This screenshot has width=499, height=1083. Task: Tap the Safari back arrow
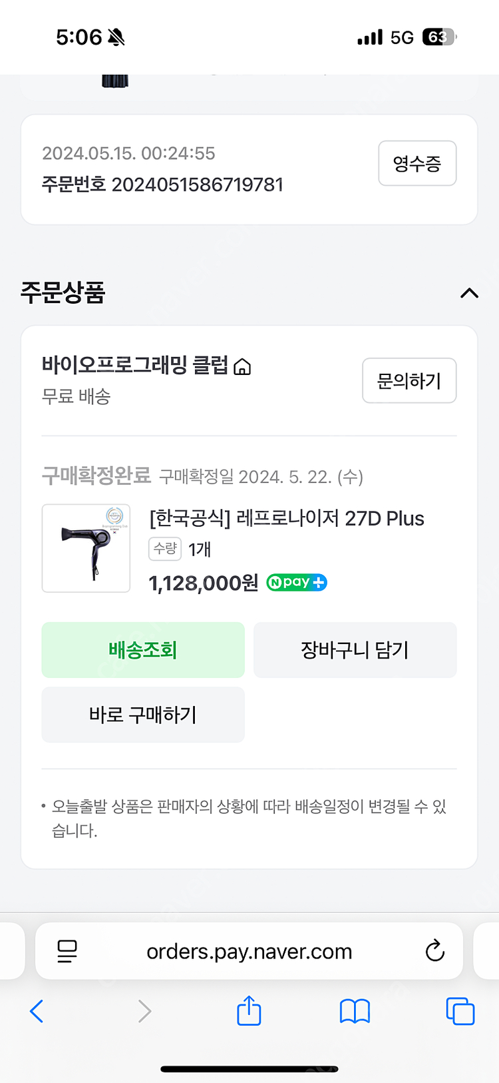point(37,1011)
